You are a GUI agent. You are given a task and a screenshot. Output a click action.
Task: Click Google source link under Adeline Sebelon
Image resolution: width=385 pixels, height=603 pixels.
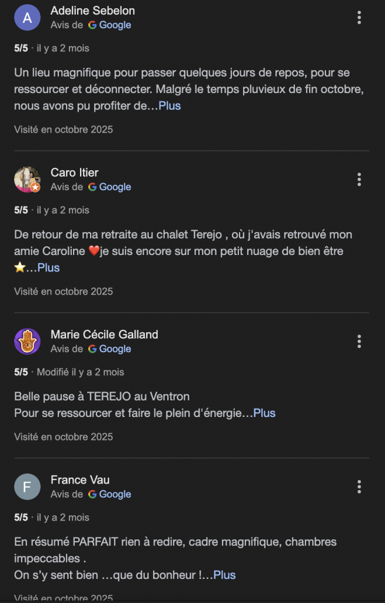(x=109, y=25)
